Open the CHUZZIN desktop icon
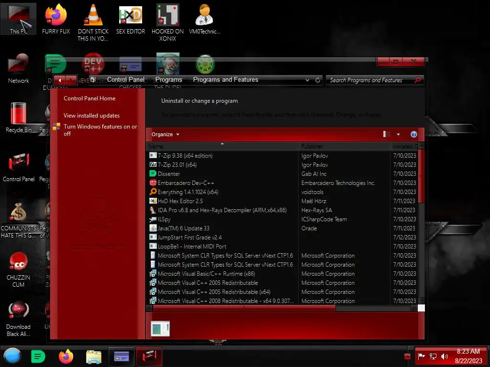Screen dimensions: 490x367 [19, 269]
